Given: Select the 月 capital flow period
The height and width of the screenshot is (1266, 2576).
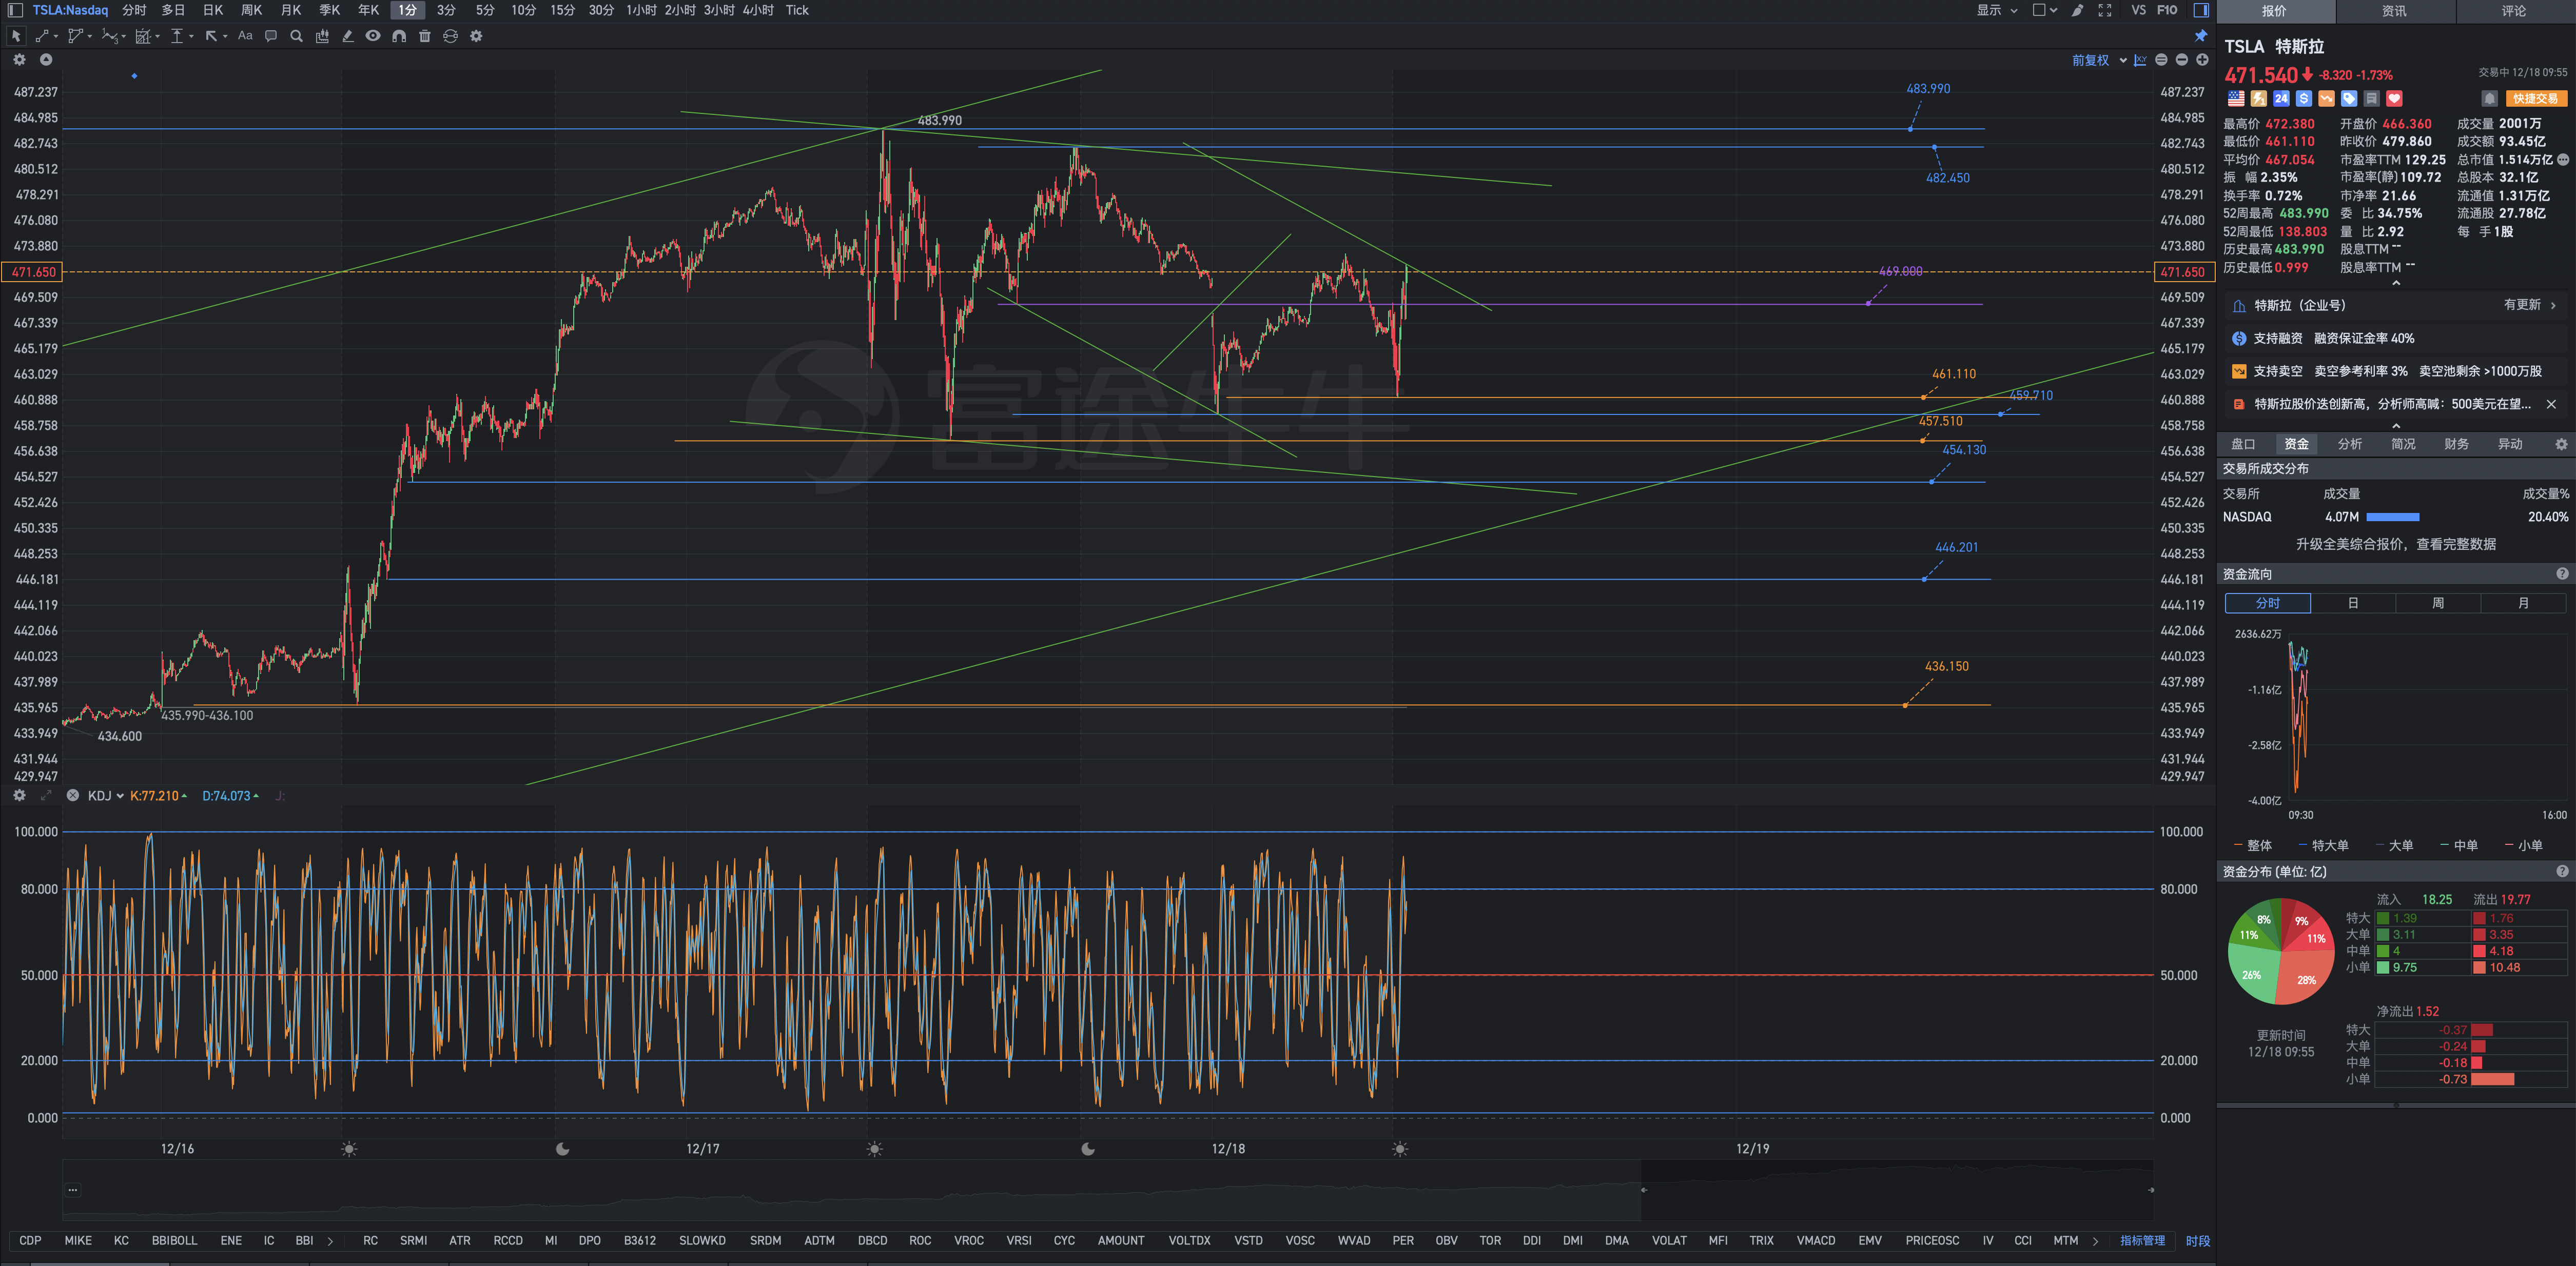Looking at the screenshot, I should (2523, 603).
